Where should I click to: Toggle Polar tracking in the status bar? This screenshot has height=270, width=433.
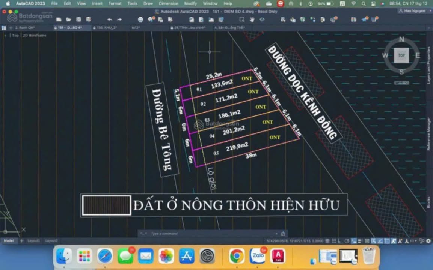[347, 241]
